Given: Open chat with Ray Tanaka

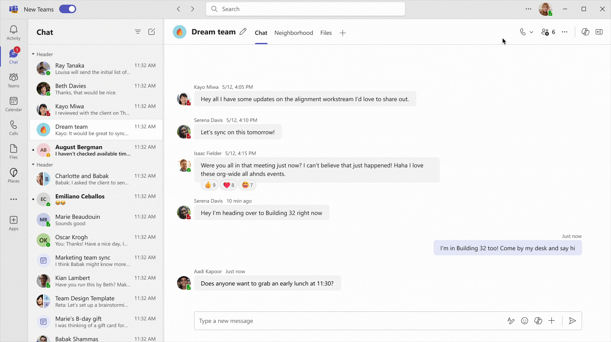Looking at the screenshot, I should click(96, 69).
